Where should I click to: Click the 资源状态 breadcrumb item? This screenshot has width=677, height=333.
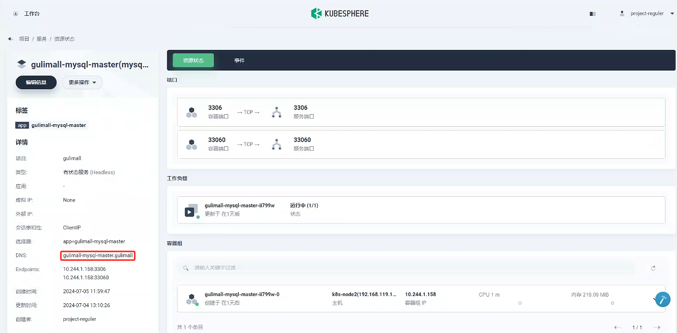click(64, 39)
